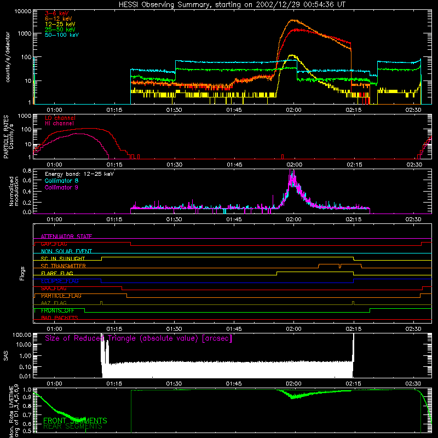Select the PARTICLE_FLAG label
This screenshot has width=438, height=438.
61,296
